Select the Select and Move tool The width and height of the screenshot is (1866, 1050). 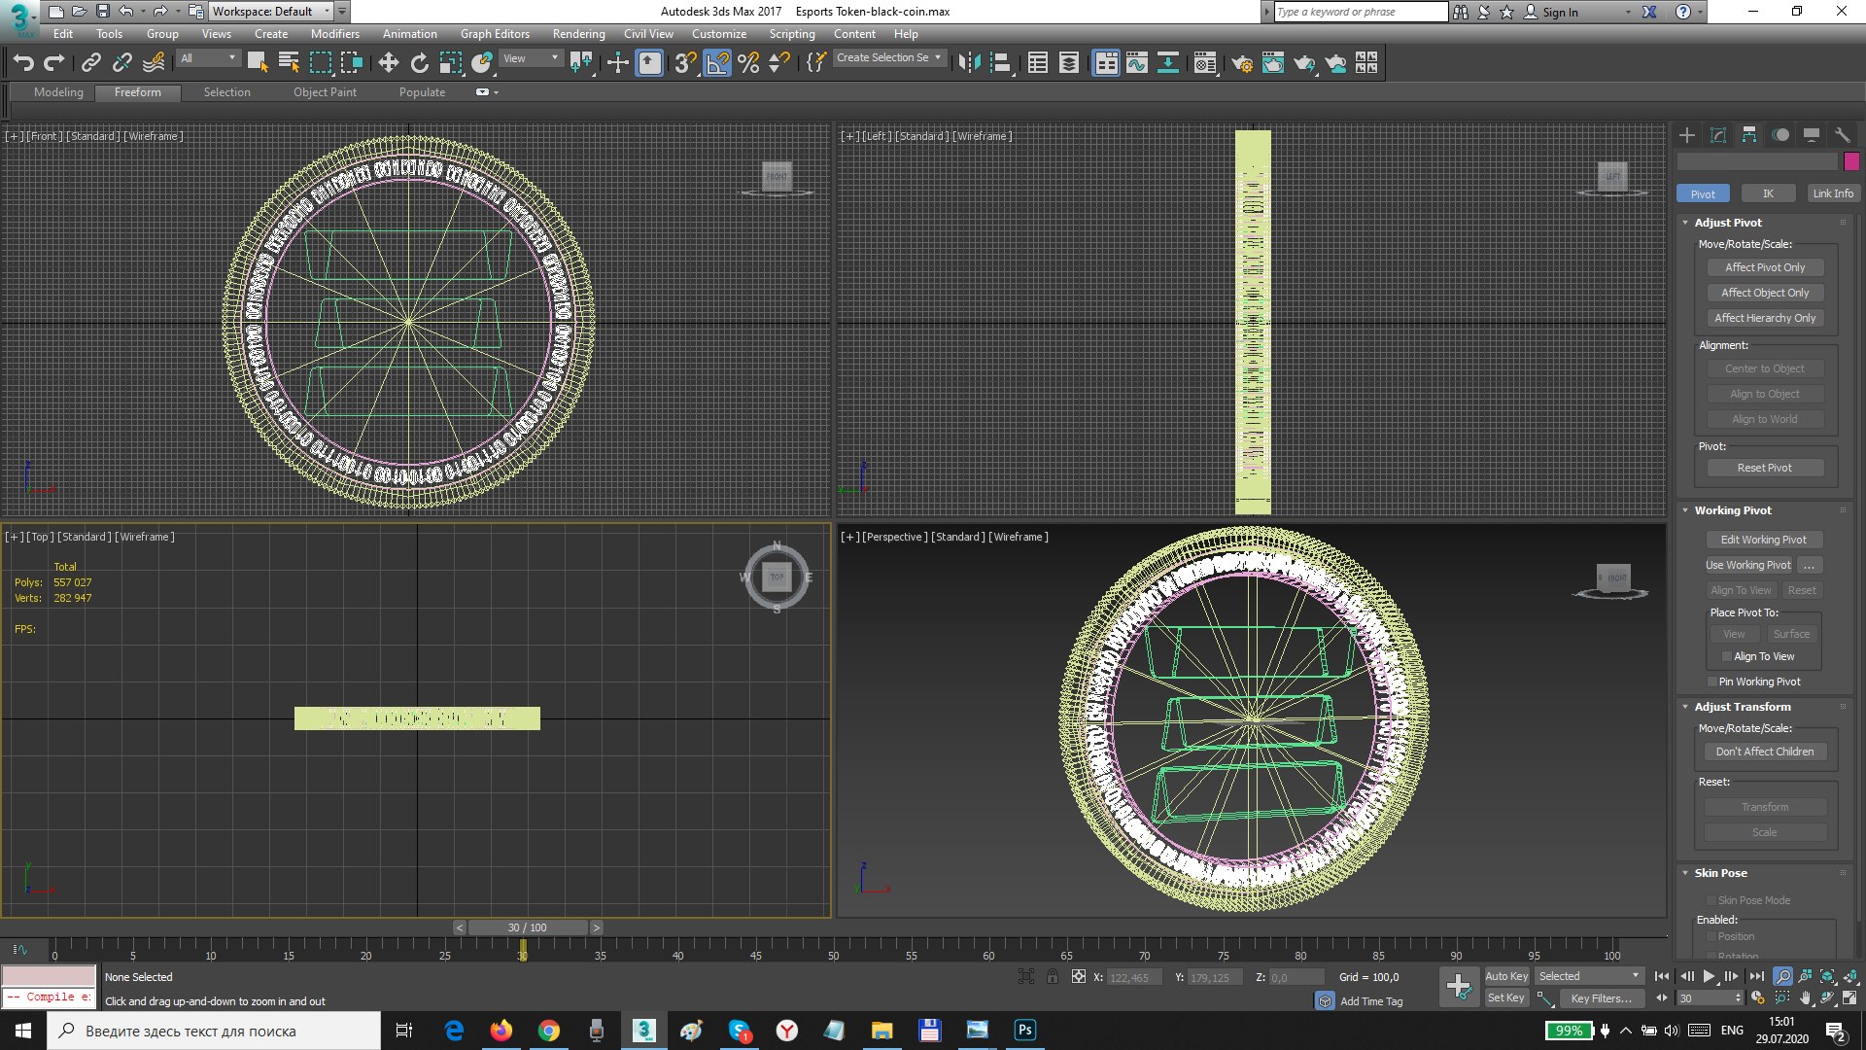click(388, 63)
